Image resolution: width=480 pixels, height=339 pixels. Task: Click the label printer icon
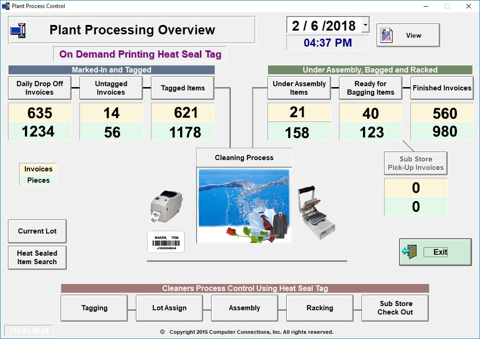(166, 207)
